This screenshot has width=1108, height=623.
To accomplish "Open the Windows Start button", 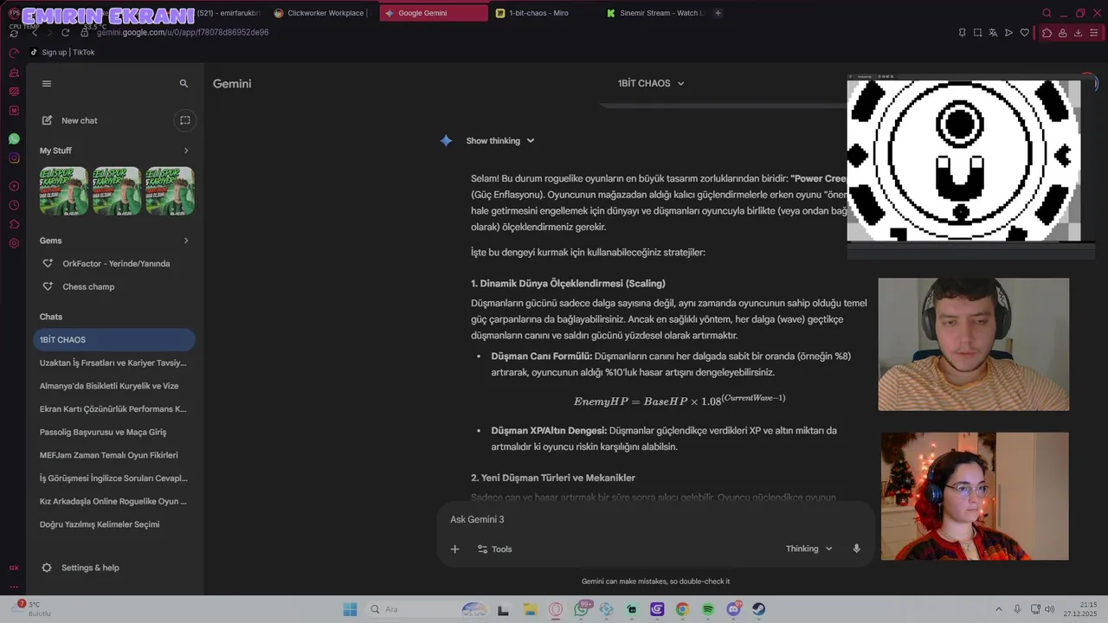I will coord(350,609).
